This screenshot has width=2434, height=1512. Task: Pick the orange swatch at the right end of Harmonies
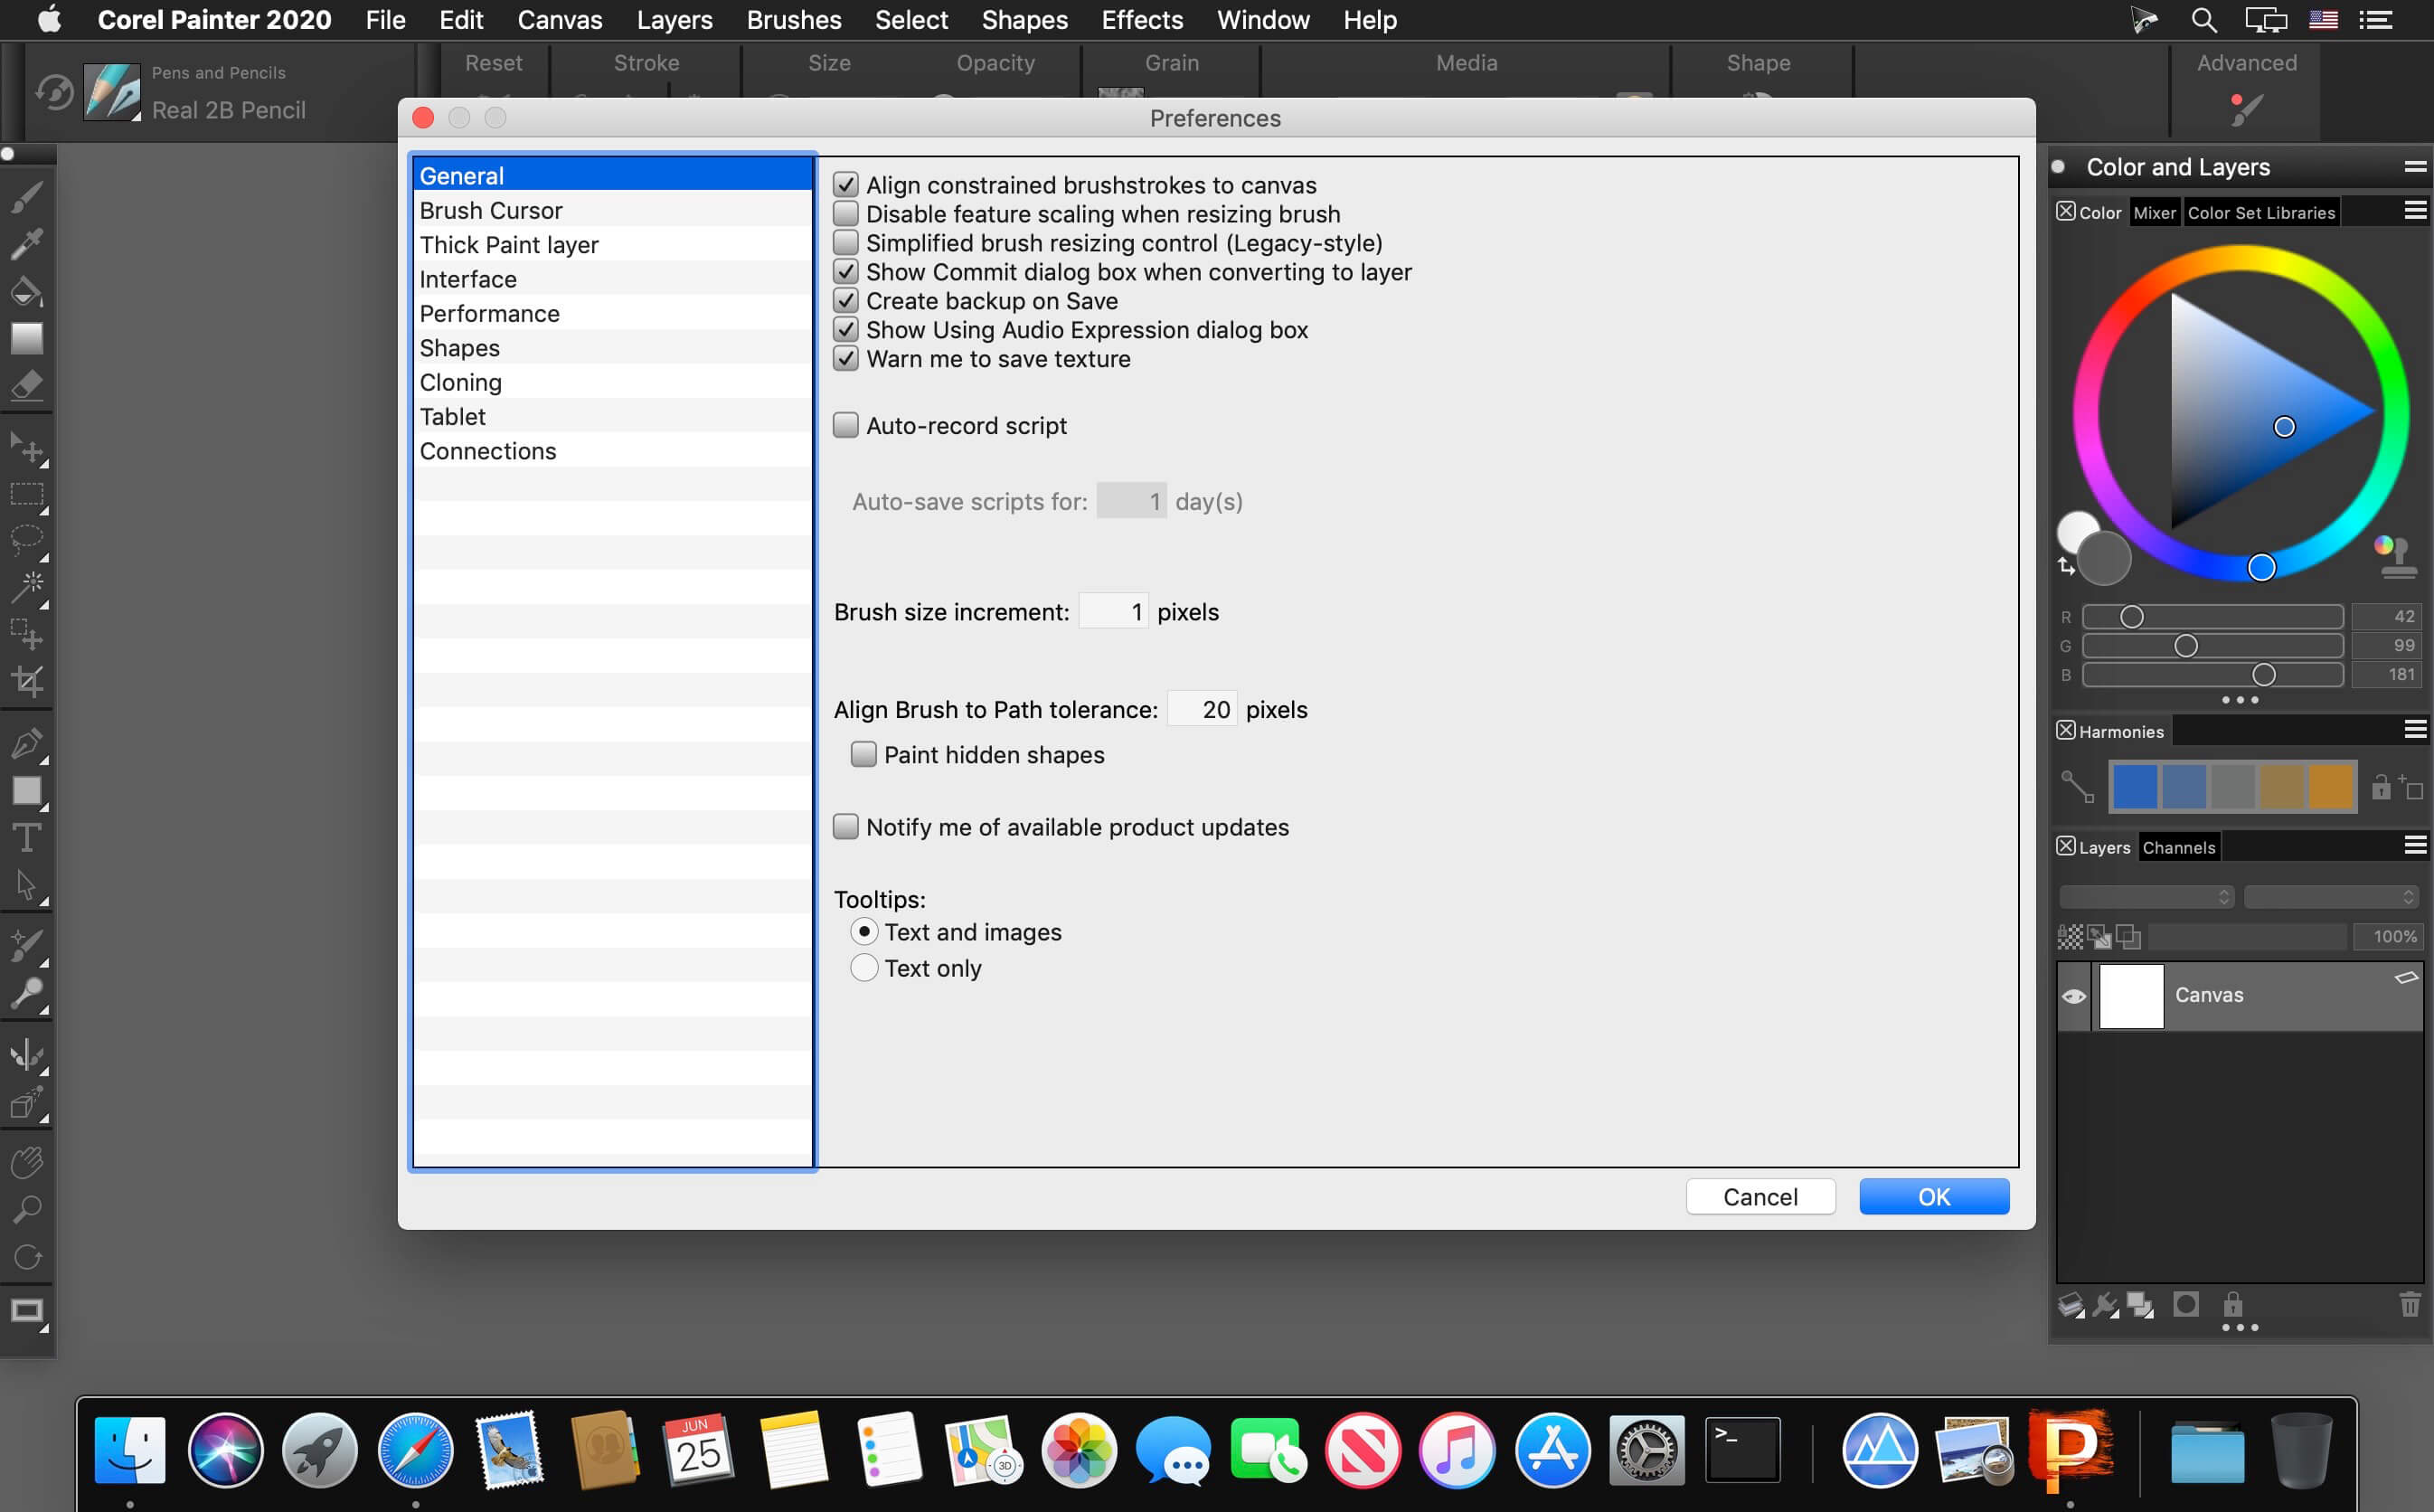point(2330,786)
